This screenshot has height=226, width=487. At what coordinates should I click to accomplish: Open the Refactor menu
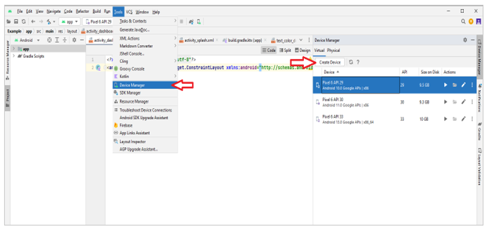click(x=82, y=12)
